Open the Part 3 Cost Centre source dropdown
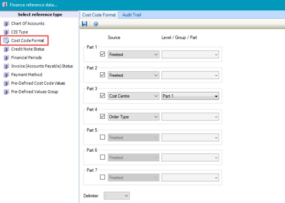This screenshot has height=203, width=285. click(133, 96)
